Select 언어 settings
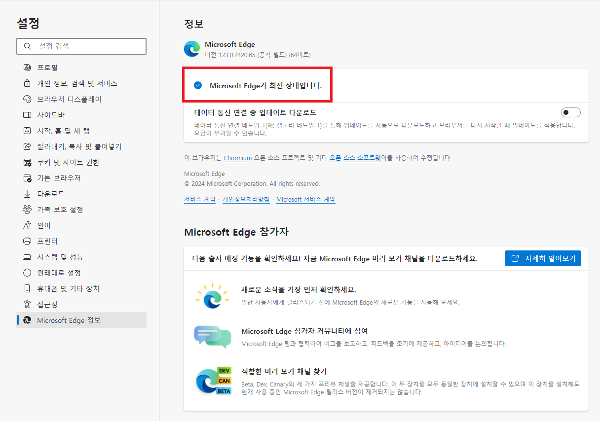This screenshot has width=600, height=421. point(81,225)
